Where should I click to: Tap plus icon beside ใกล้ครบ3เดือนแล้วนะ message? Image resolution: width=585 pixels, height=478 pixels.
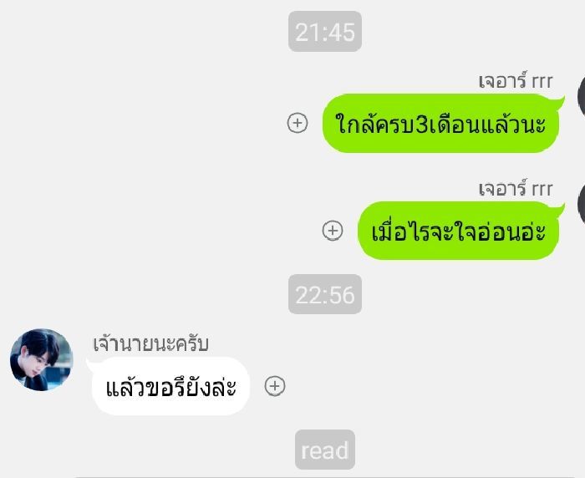298,123
